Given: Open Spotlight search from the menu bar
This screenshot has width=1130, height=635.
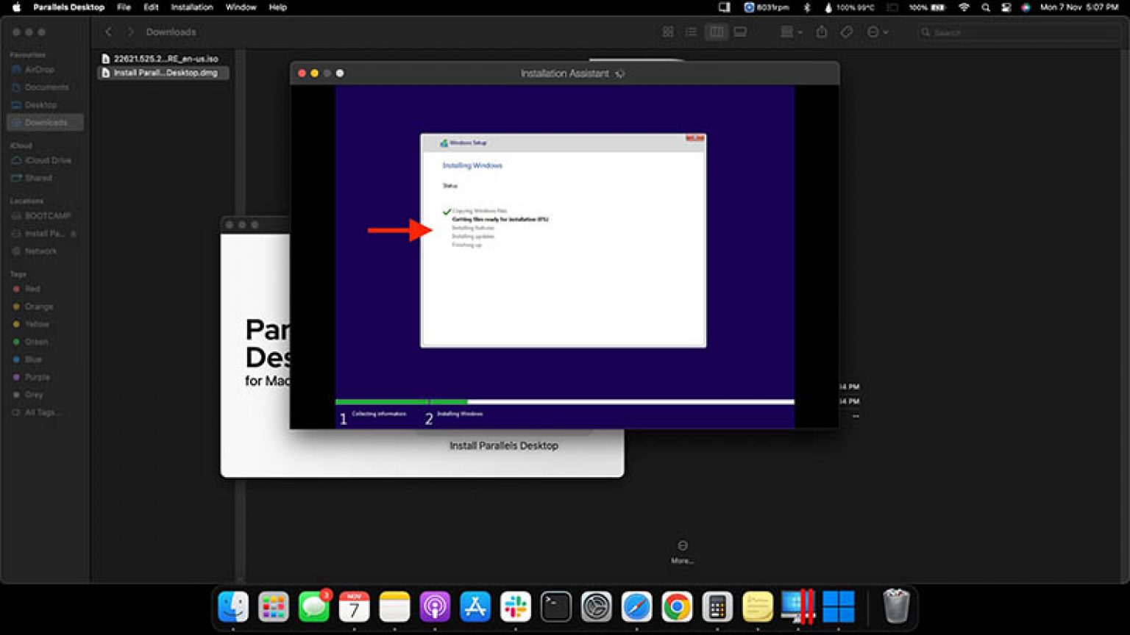Looking at the screenshot, I should pos(985,7).
